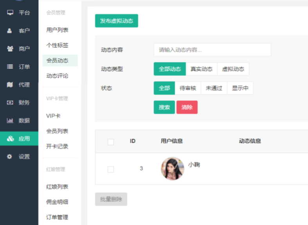Click the map icon beside 代理
Viewport: 308px width, 225px height.
(10, 85)
